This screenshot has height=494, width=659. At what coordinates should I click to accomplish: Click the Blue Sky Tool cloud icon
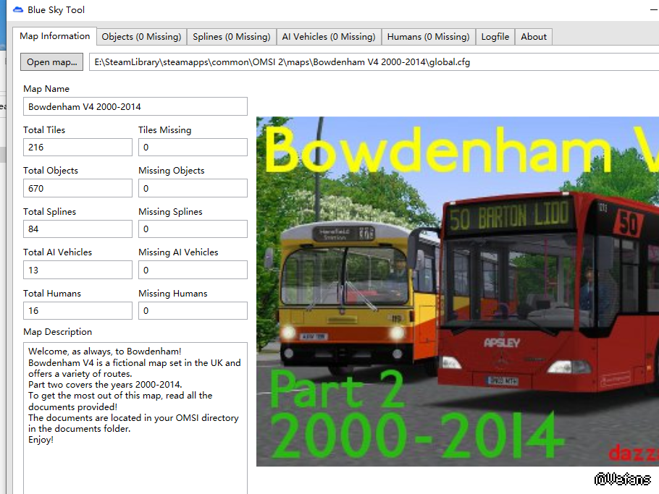18,9
